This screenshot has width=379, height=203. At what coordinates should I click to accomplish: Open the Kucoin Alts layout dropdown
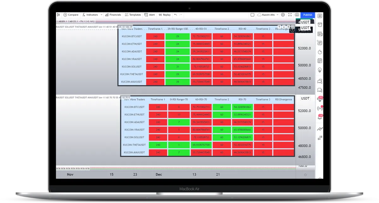click(x=268, y=15)
